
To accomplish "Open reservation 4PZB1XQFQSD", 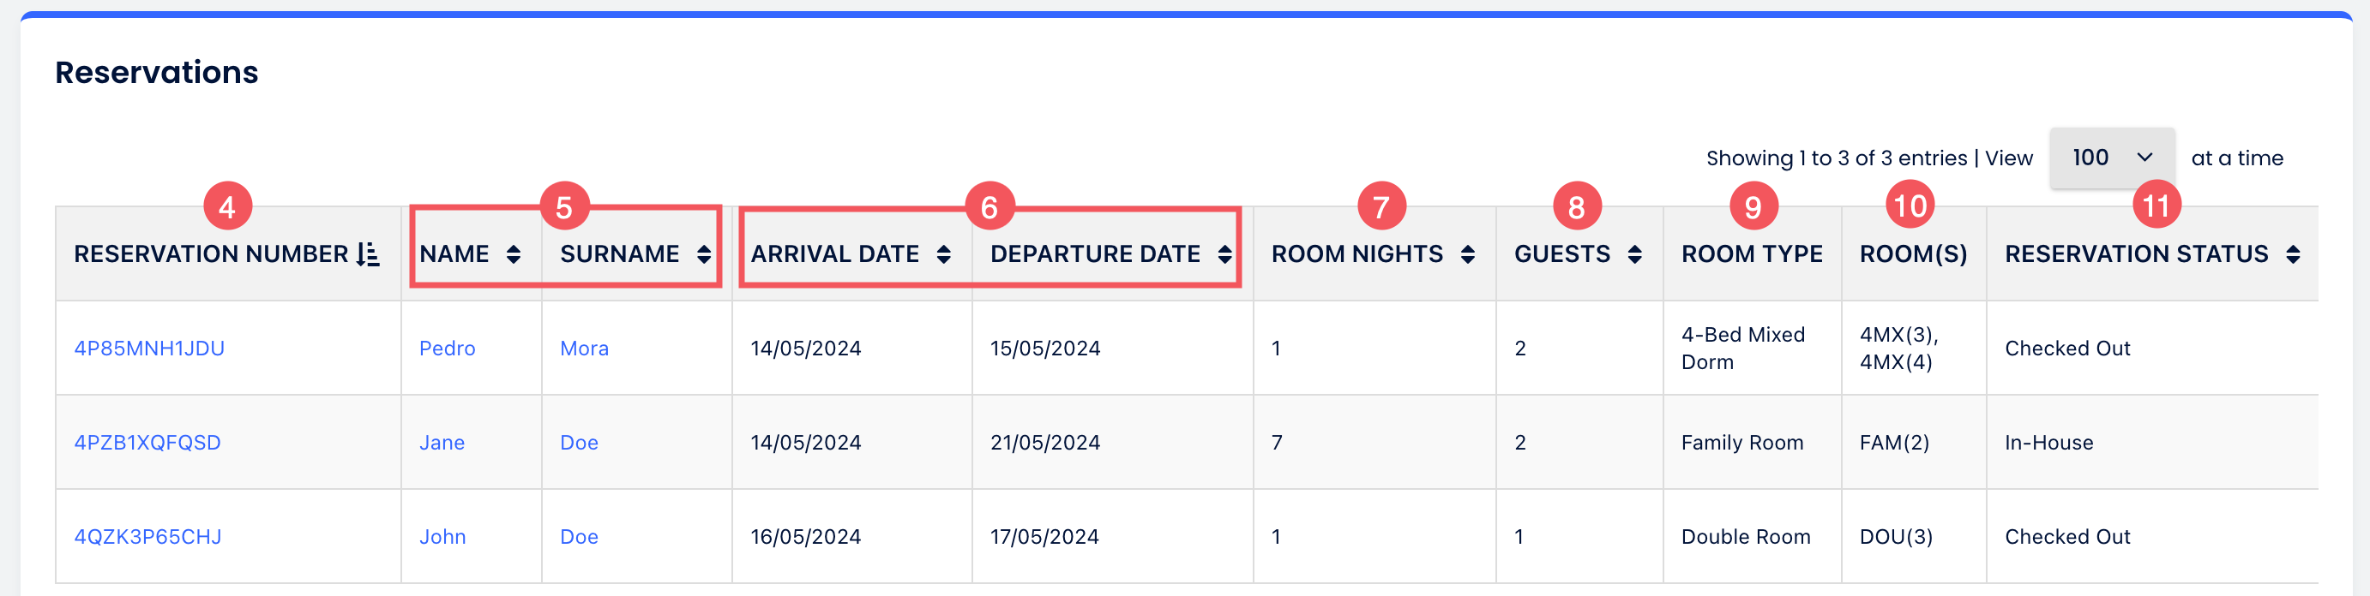I will click(x=147, y=443).
